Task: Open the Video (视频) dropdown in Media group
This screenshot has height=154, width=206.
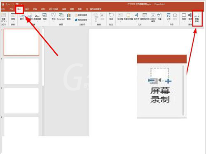Action: pos(184,17)
